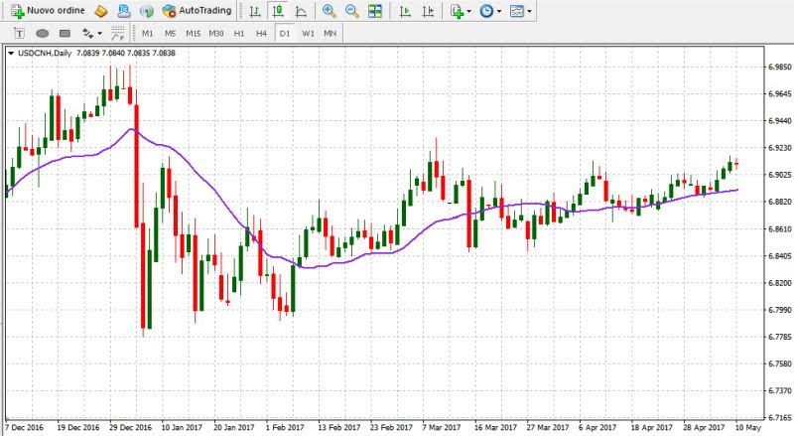Open the indicators list dropdown
Screen dimensions: 794x436
coord(461,11)
